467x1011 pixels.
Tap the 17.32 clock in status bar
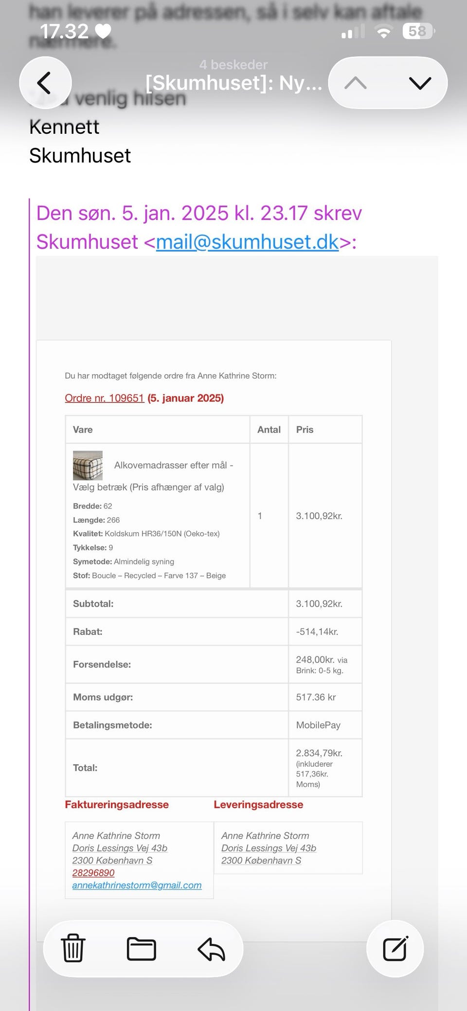click(x=64, y=32)
